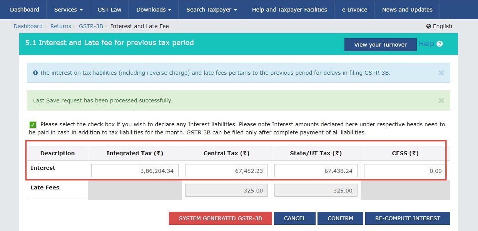Expand the Services dropdown menu
Screen dimensions: 478x231
tap(68, 10)
